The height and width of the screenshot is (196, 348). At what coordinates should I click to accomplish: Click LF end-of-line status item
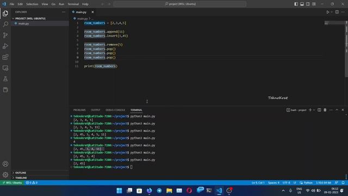click(x=295, y=183)
